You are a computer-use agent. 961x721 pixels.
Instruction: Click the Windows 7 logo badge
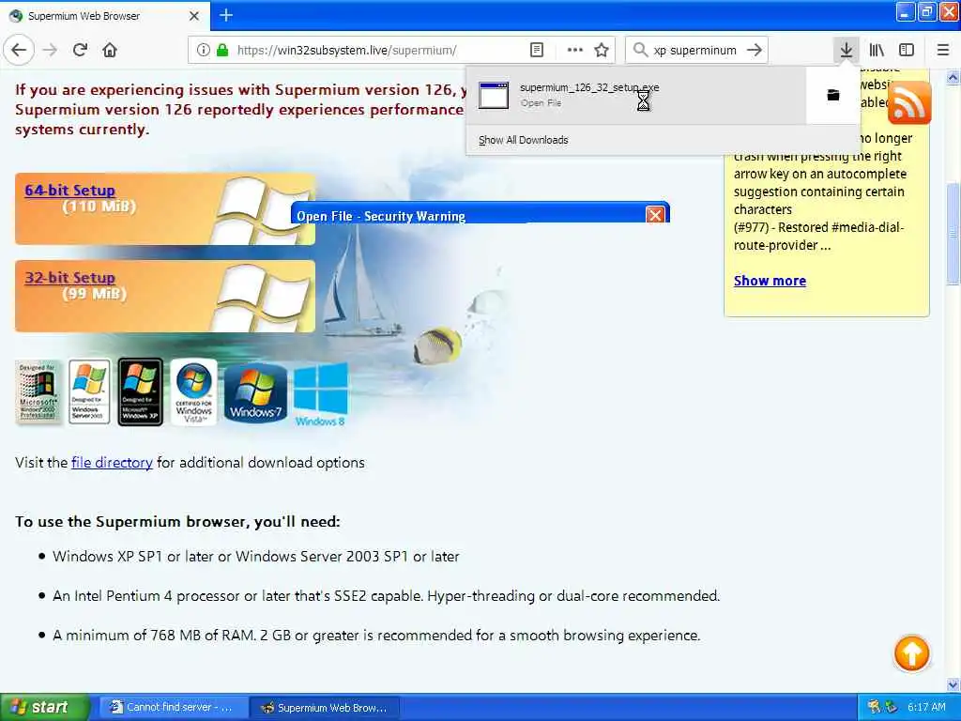255,392
